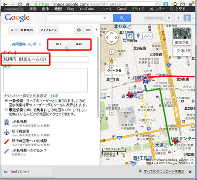
Task: Click the 新千歳空港 airplane icon in list
Action: tap(6, 132)
